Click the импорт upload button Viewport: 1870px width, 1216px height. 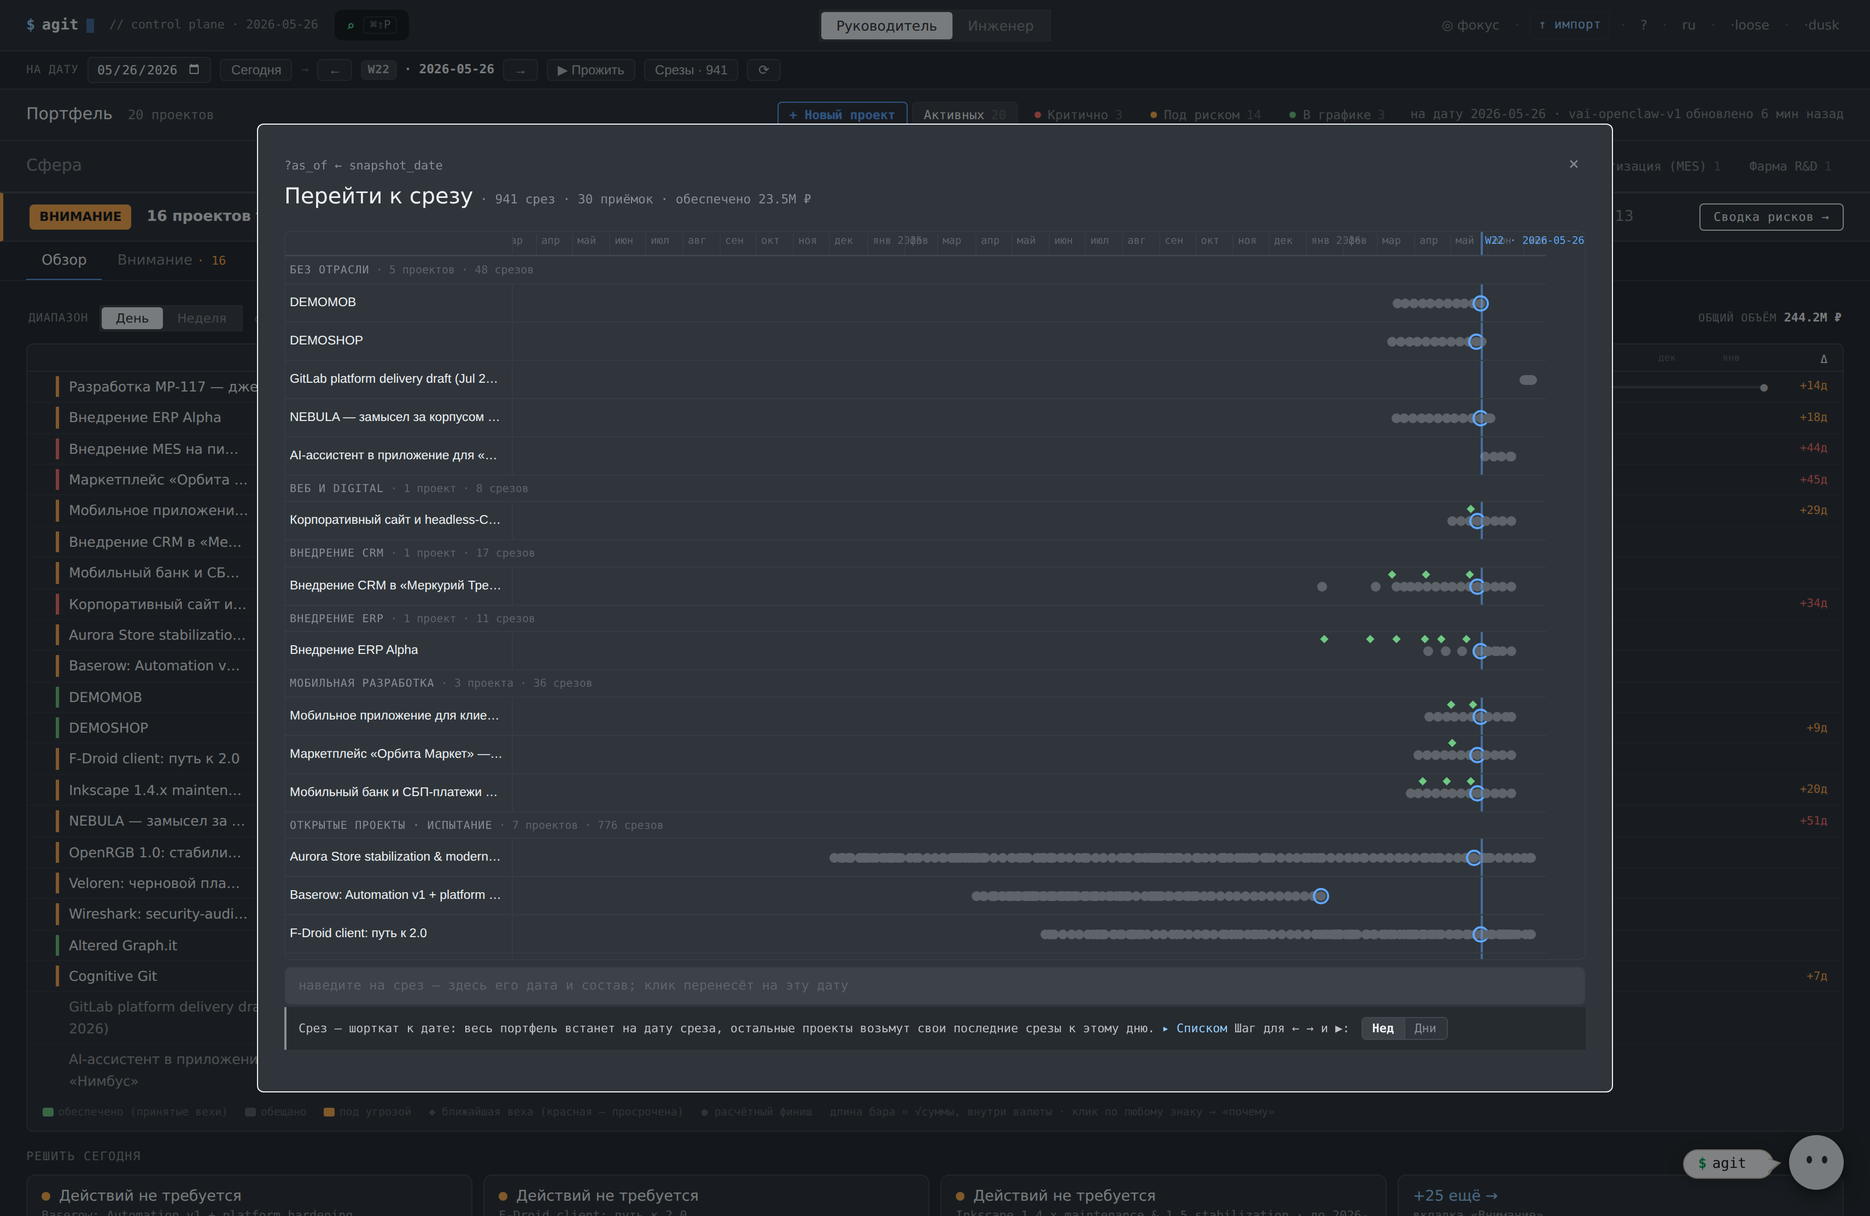1569,25
